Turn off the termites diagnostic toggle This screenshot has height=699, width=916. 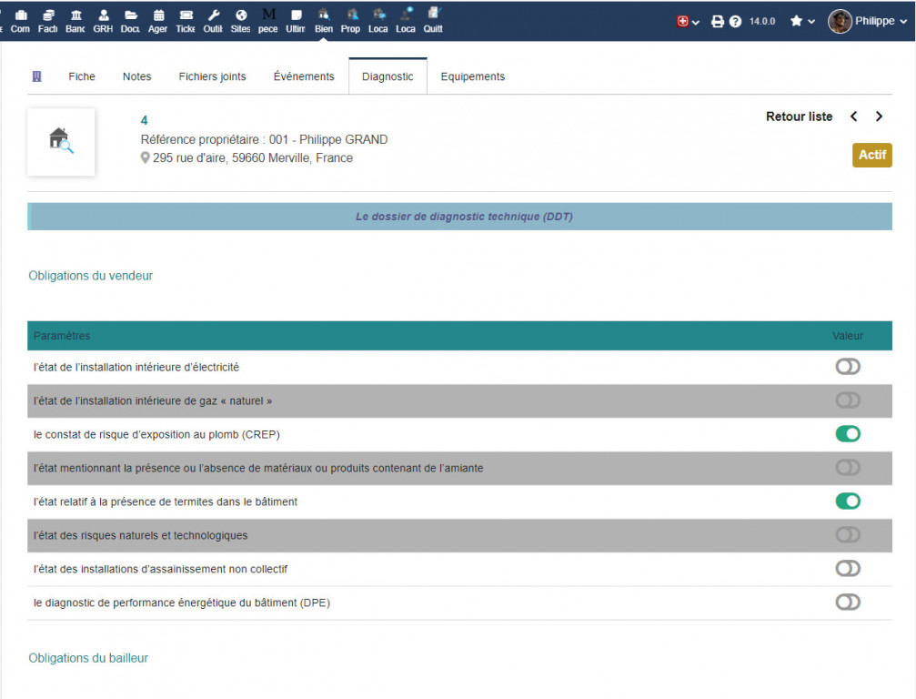[x=848, y=501]
